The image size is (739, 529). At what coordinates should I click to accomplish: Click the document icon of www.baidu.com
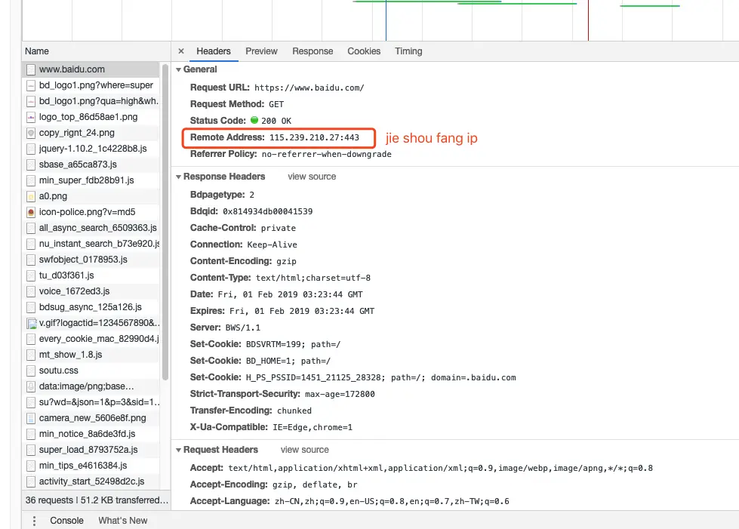[x=31, y=69]
